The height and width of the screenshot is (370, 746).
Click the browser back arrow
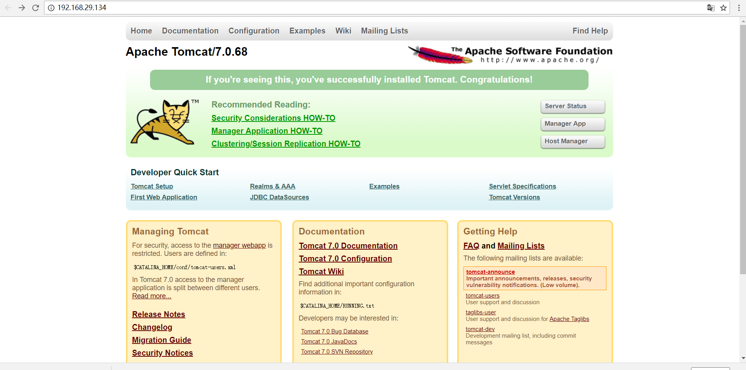pyautogui.click(x=8, y=8)
